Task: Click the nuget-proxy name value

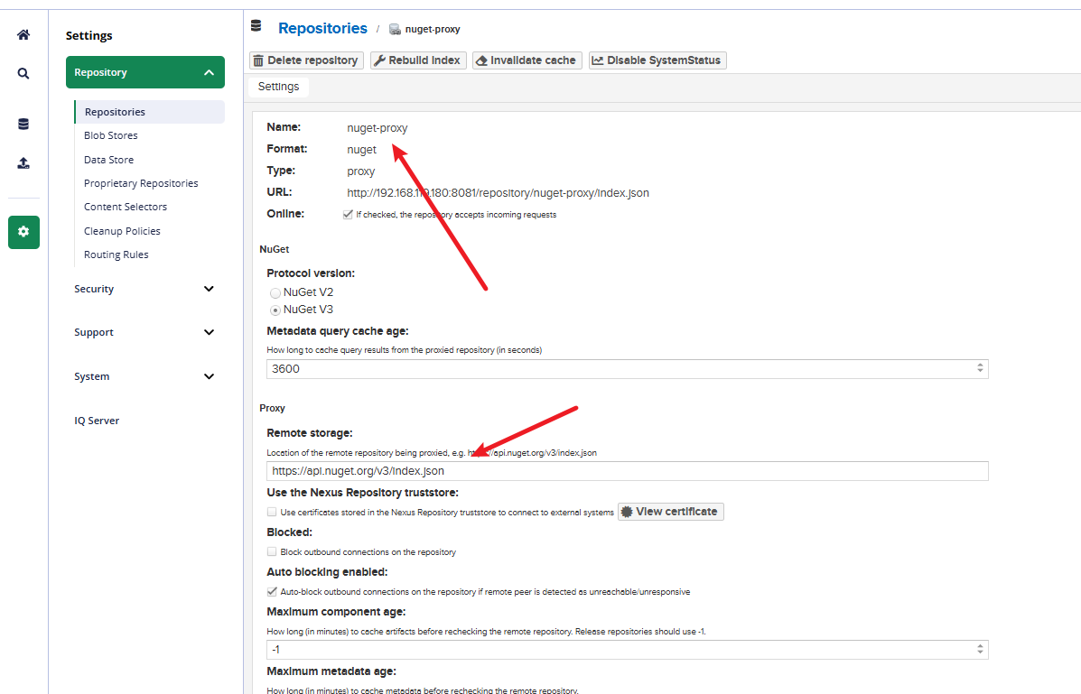Action: (x=377, y=128)
